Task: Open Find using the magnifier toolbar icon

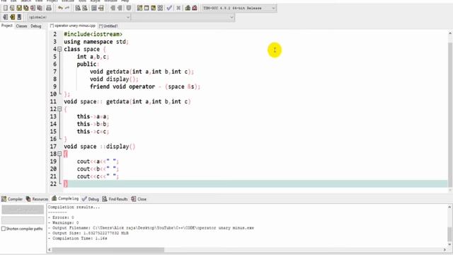Action: coord(78,8)
